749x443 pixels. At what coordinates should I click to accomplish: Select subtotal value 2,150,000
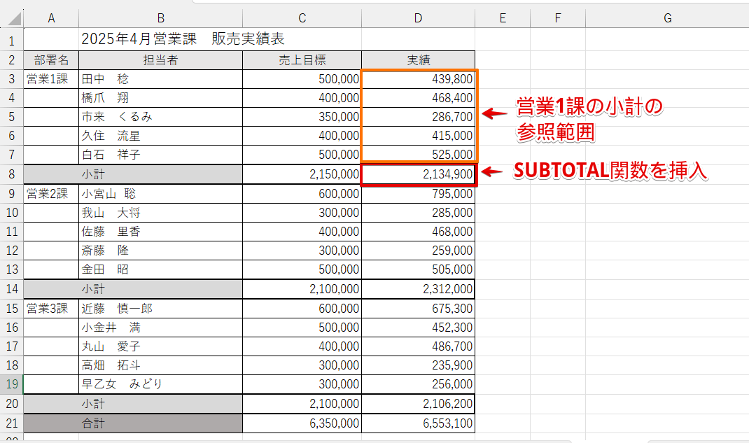pyautogui.click(x=302, y=174)
